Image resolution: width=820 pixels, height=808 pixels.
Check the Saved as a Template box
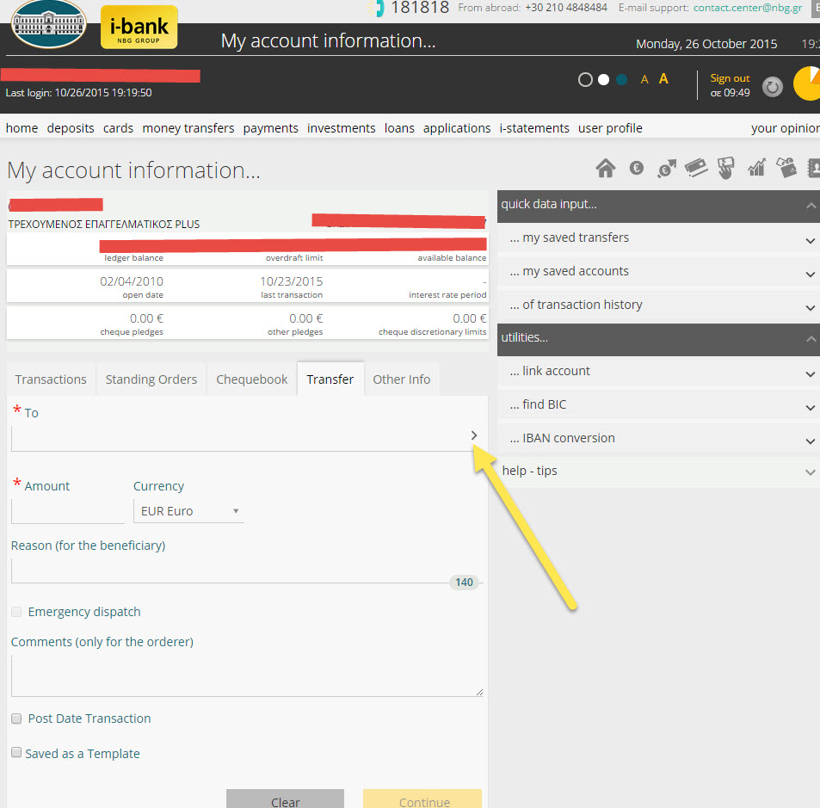point(16,753)
